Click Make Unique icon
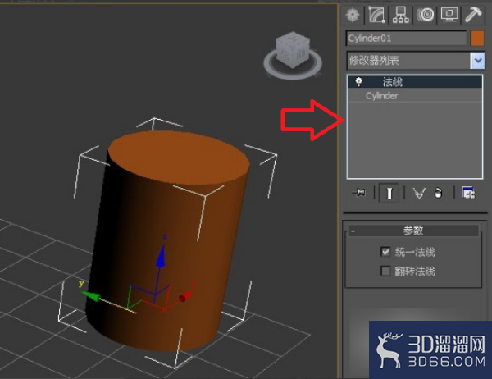The image size is (492, 379). 419,193
